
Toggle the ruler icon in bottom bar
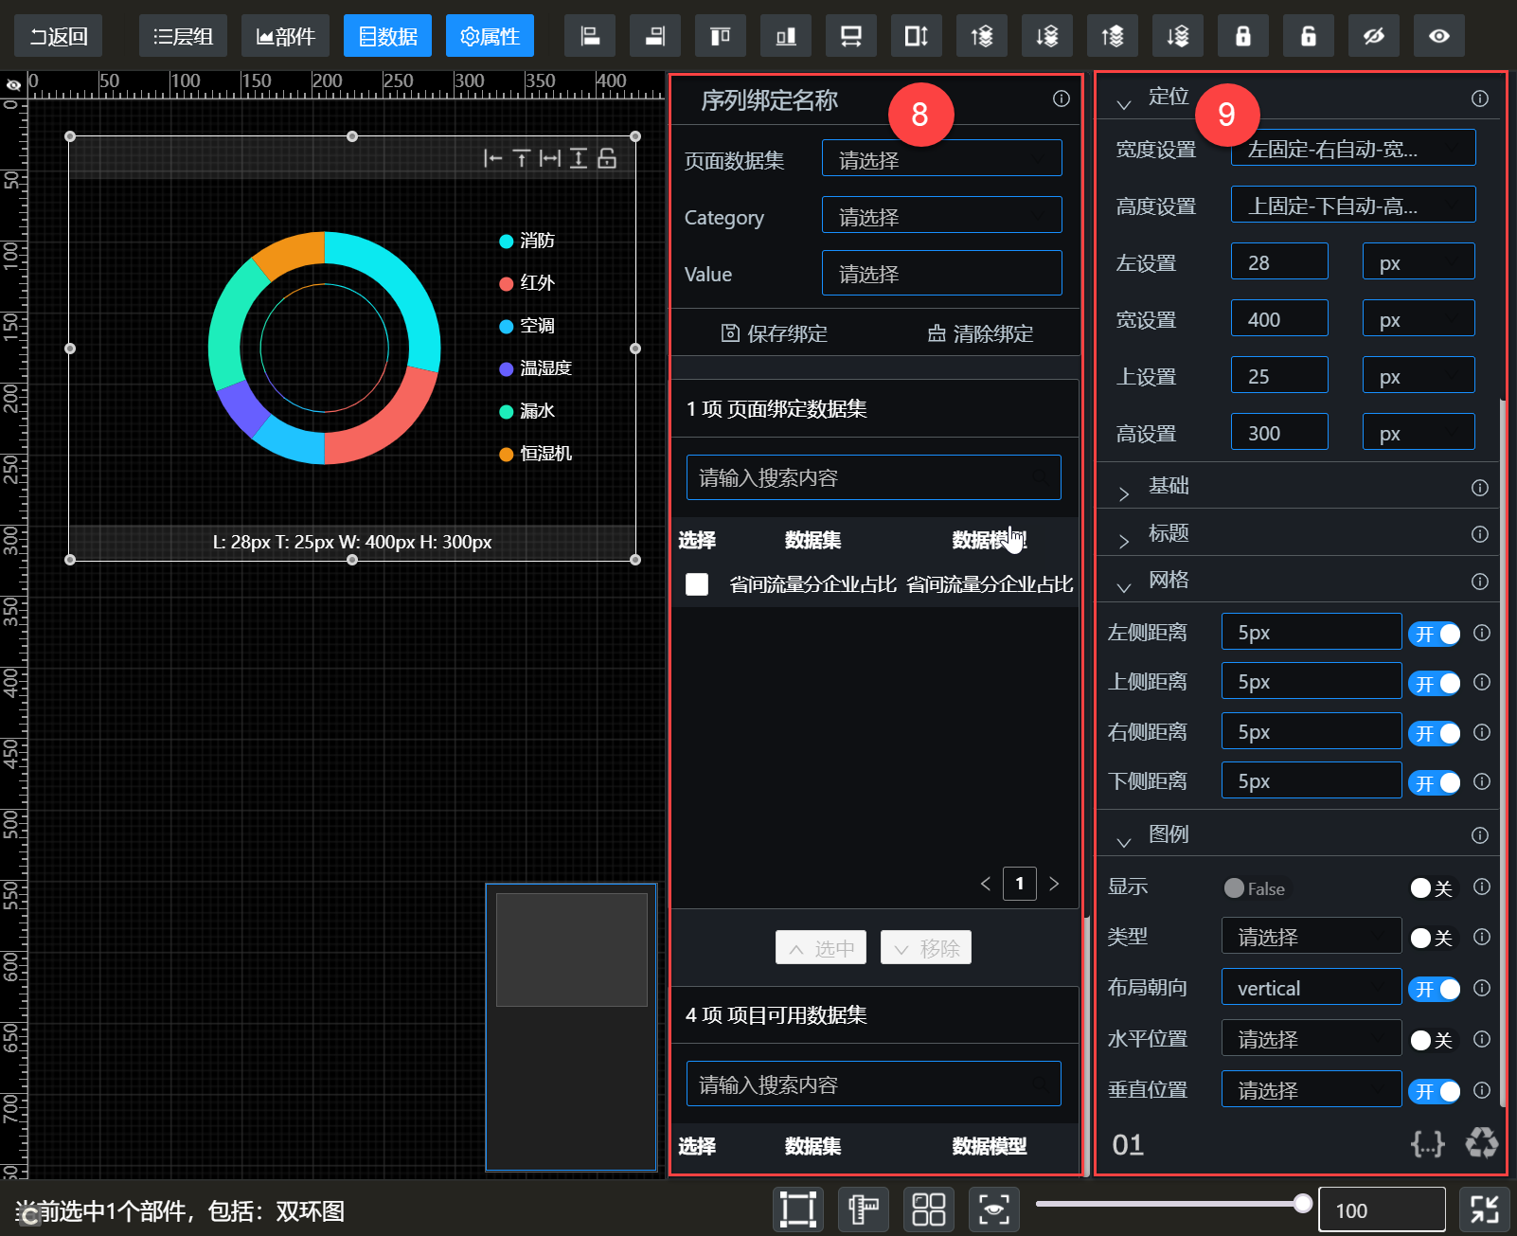[x=864, y=1209]
